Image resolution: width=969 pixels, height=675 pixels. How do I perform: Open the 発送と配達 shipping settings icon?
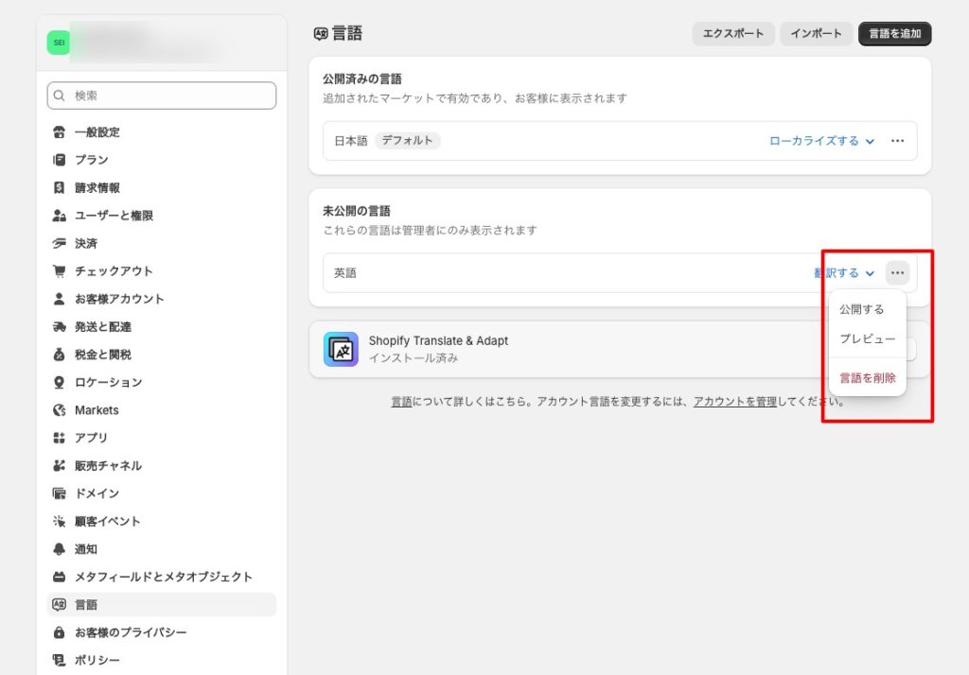[x=61, y=326]
